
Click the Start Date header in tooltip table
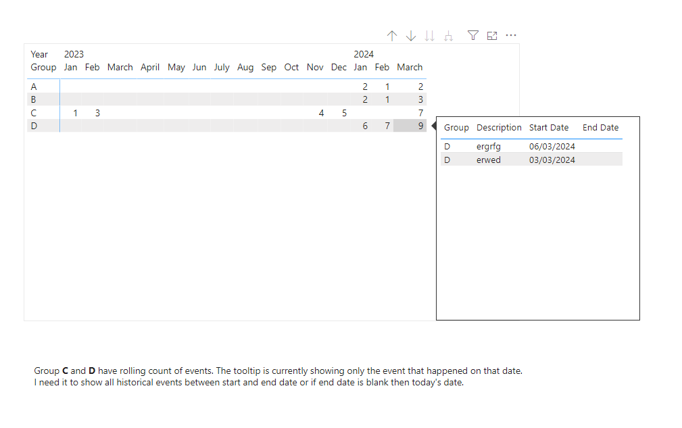pos(548,127)
